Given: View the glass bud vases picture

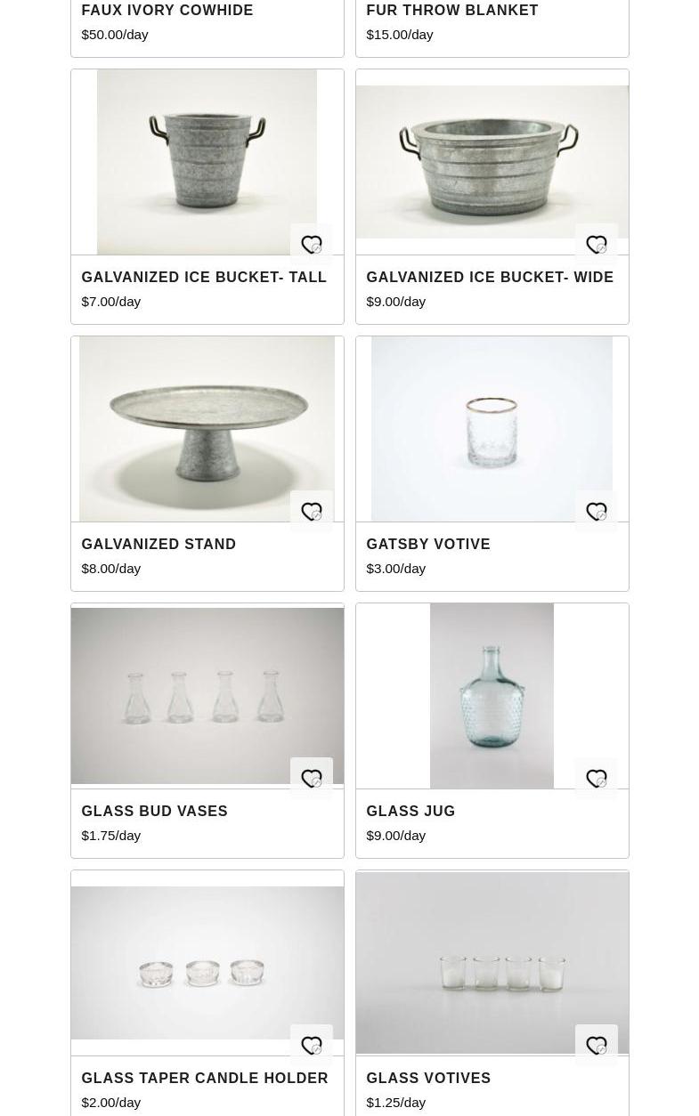Looking at the screenshot, I should (x=207, y=696).
